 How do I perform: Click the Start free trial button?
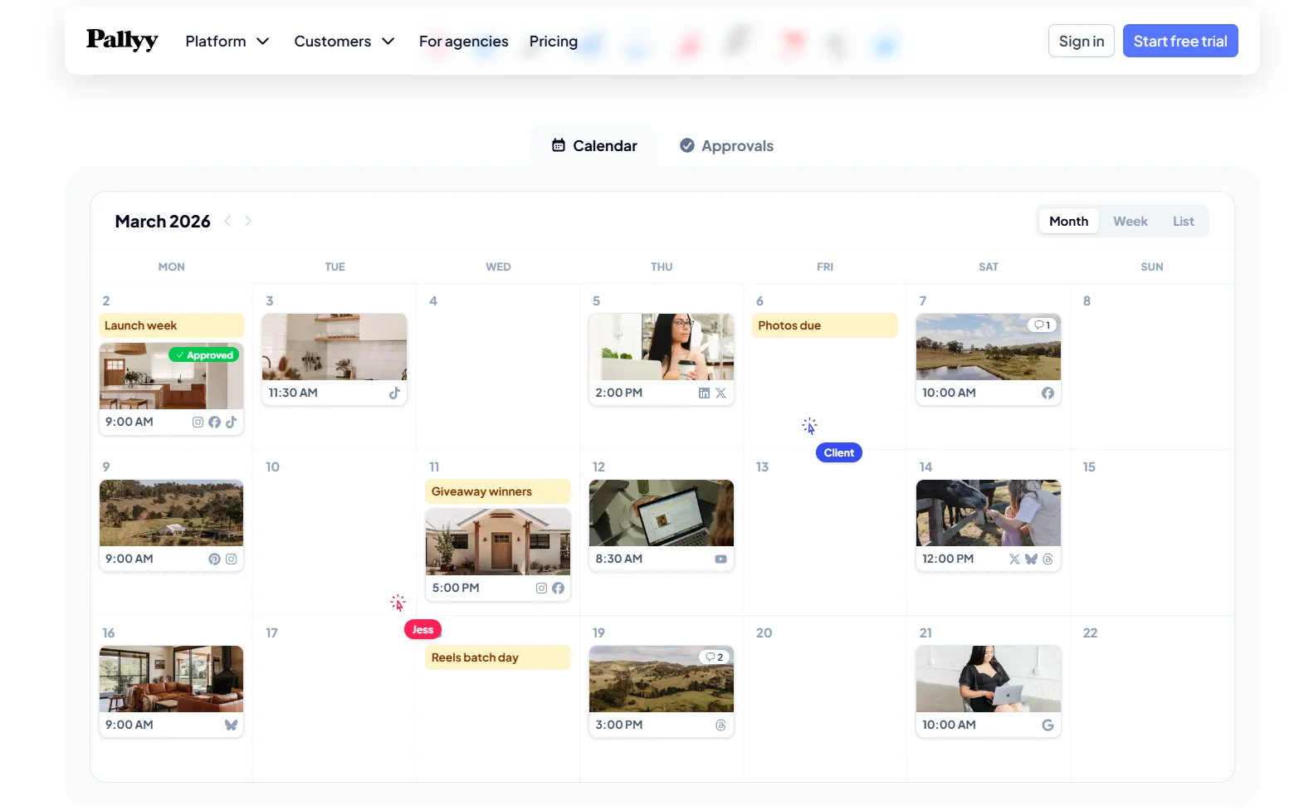pos(1180,41)
